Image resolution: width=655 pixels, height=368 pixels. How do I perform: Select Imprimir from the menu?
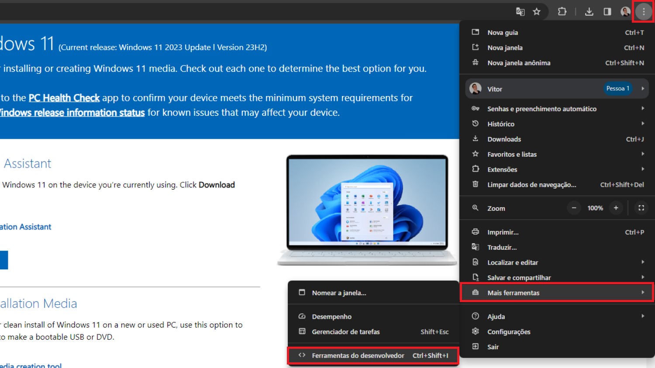[557, 232]
